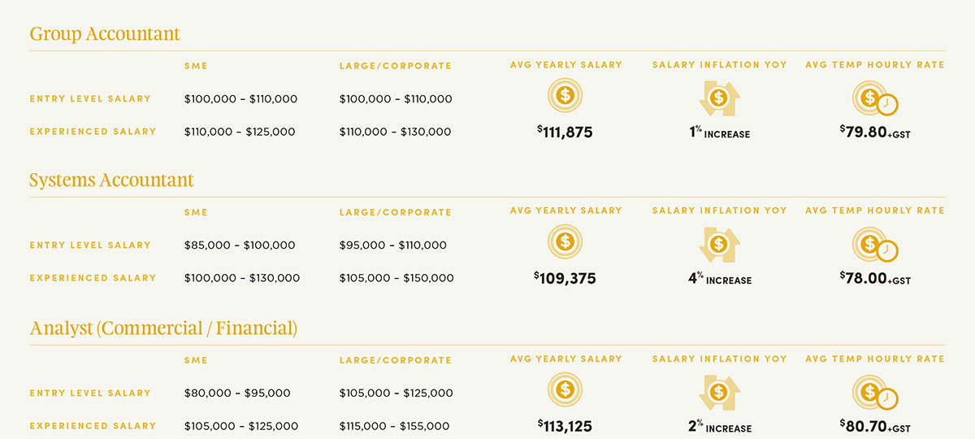Click Systems Accountant SME entry salary $85,000 – $100,000
The width and height of the screenshot is (975, 439).
click(x=240, y=245)
